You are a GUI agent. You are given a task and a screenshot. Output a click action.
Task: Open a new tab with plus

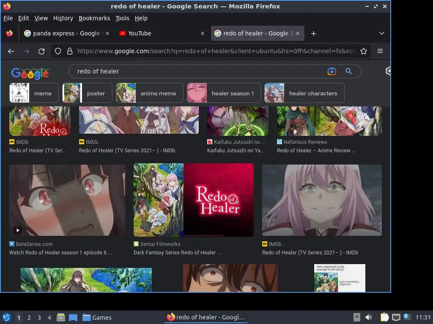click(x=313, y=34)
